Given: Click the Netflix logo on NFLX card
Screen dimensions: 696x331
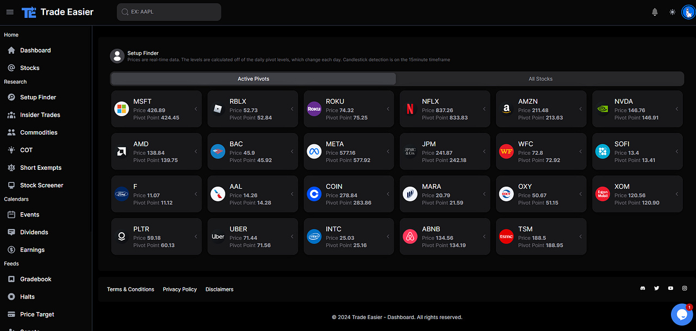Looking at the screenshot, I should pos(410,109).
